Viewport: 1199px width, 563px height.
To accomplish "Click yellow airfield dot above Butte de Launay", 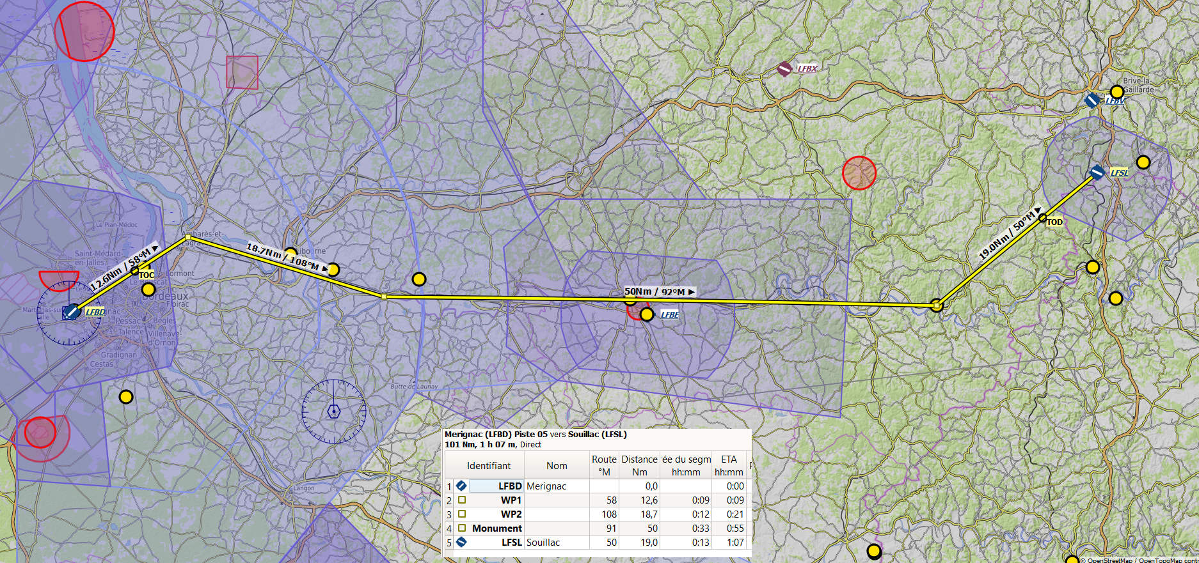I will [419, 279].
